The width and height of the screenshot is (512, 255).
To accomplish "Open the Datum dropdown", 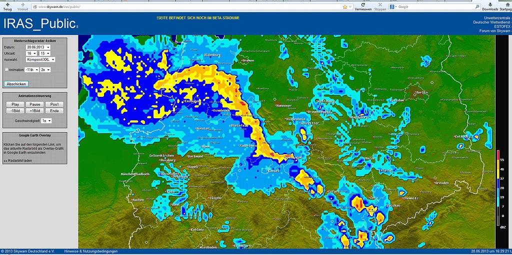I will click(x=38, y=47).
